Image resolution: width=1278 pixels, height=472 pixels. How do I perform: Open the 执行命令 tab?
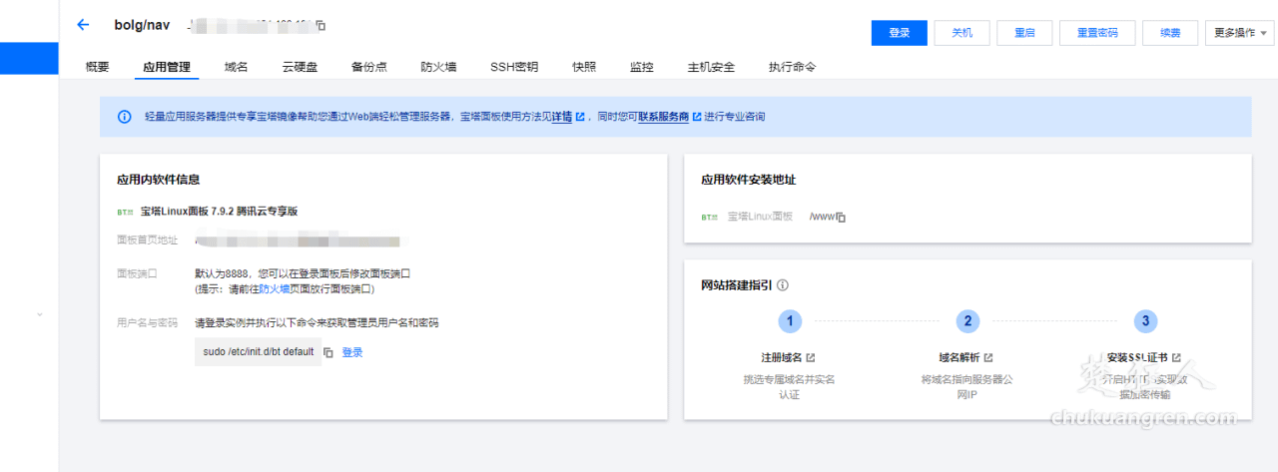click(x=792, y=67)
